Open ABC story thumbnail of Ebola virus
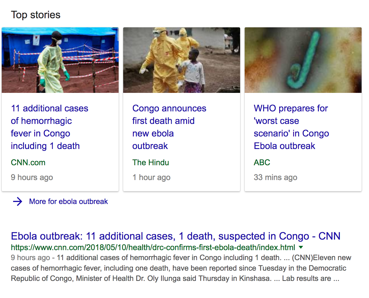 pos(303,60)
